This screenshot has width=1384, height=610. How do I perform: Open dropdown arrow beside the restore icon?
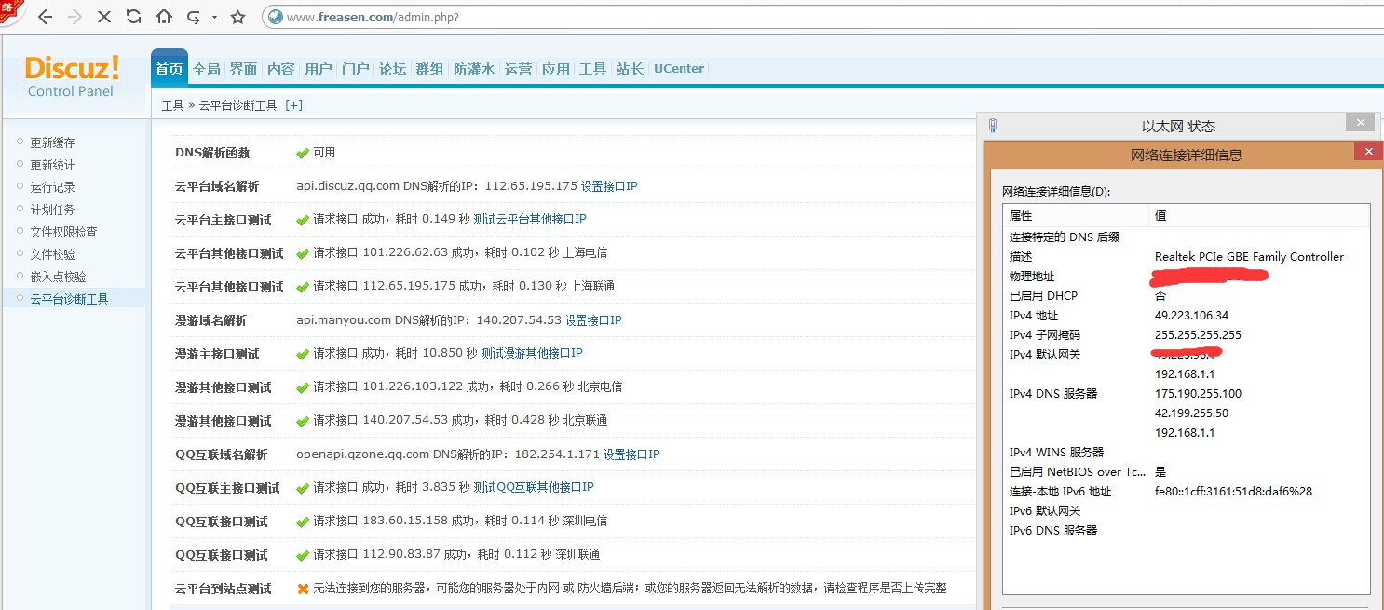pos(215,18)
